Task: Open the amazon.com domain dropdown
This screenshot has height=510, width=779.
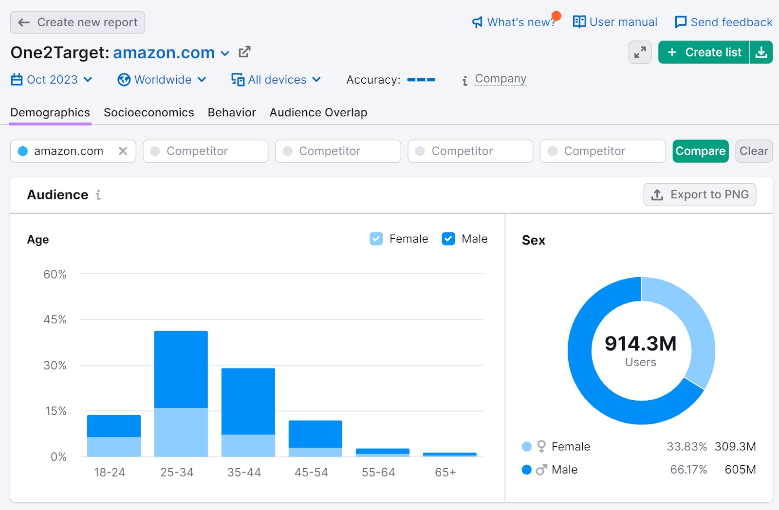Action: [x=224, y=53]
